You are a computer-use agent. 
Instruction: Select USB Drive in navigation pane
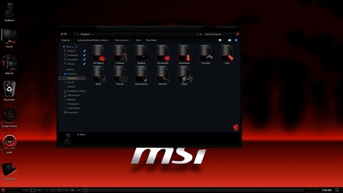coord(72,95)
